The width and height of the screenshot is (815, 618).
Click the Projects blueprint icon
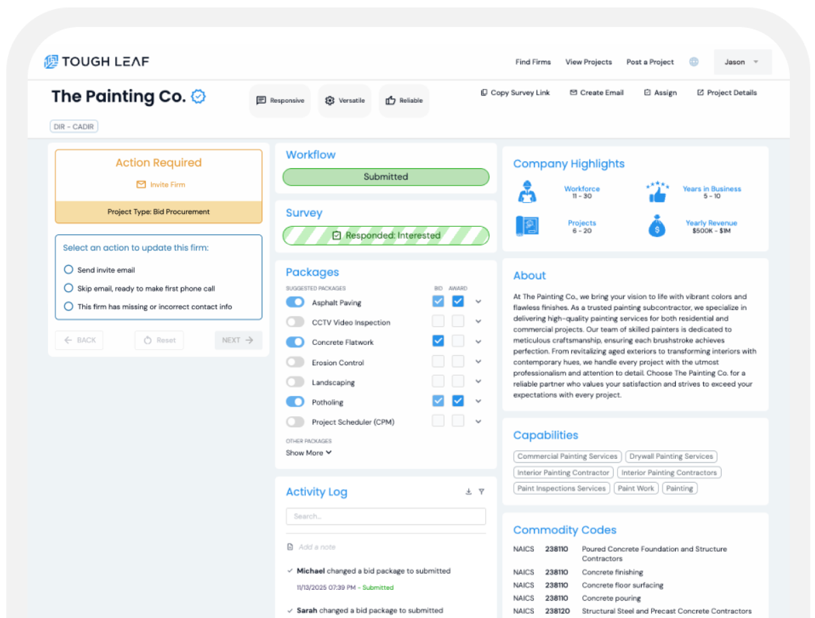[527, 226]
